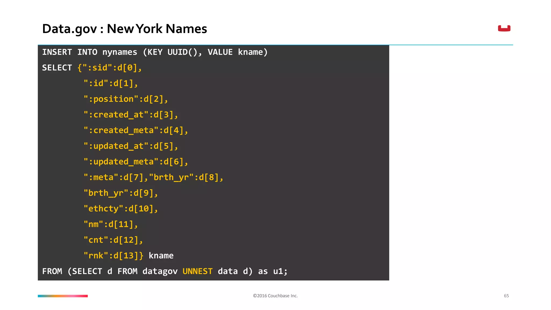Click the "brth_yr":d[9] code line
551x310 pixels.
pos(121,193)
